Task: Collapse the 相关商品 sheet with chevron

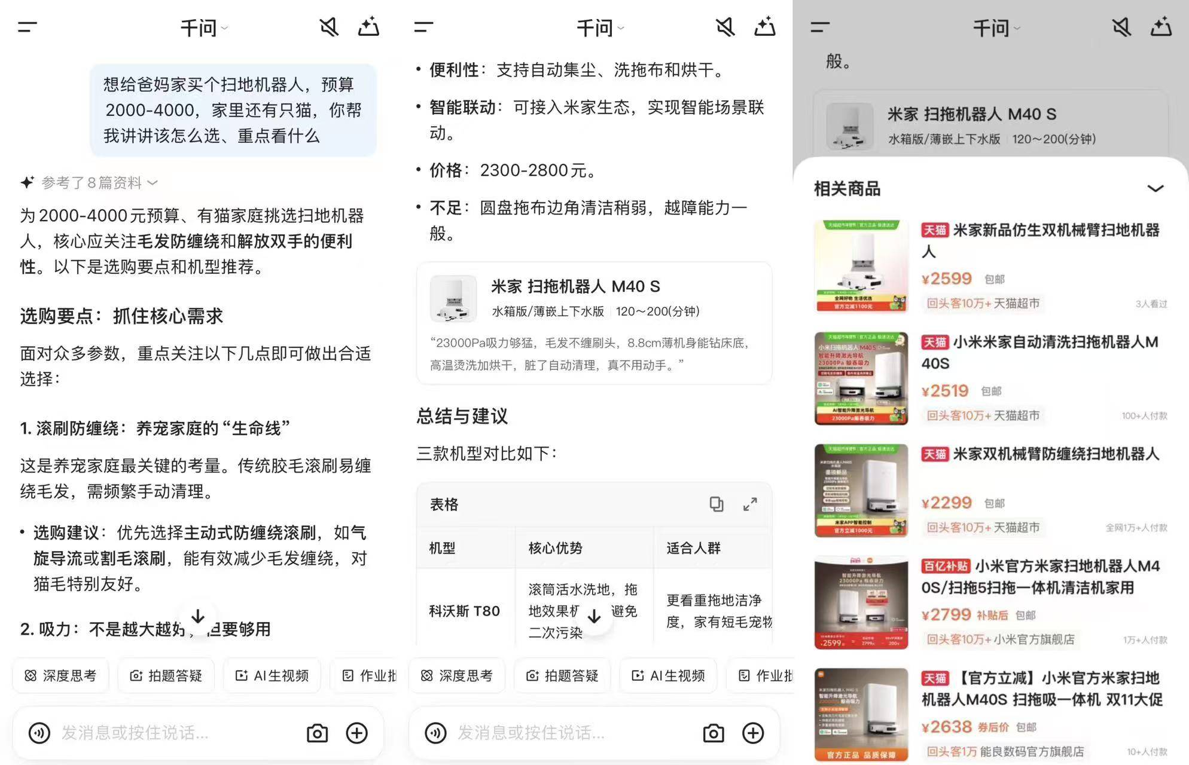Action: (x=1155, y=189)
